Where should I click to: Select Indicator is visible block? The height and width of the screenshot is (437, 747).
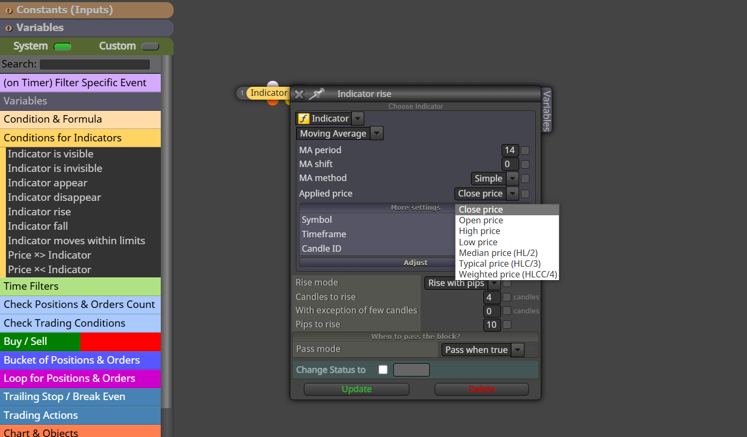coord(83,154)
